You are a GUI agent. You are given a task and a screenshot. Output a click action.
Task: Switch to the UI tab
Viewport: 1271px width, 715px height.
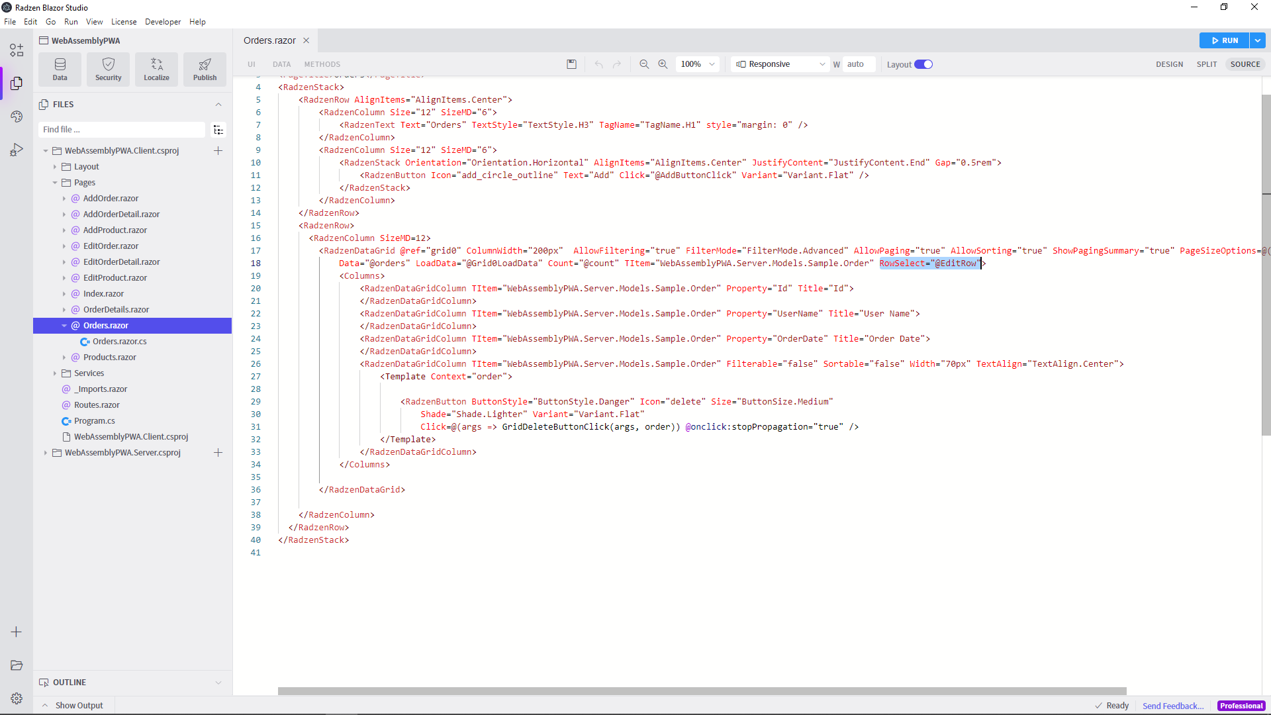252,64
